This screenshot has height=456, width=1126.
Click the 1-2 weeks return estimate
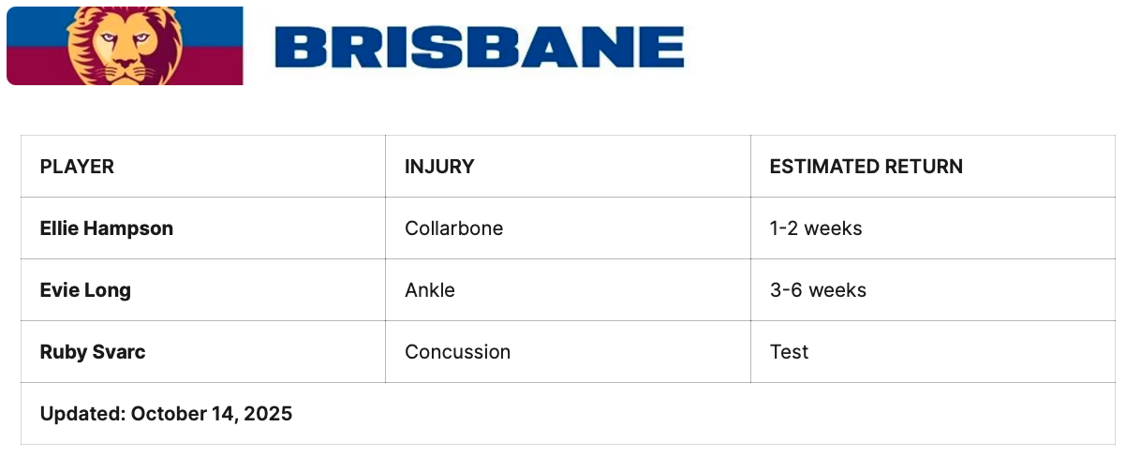click(815, 228)
